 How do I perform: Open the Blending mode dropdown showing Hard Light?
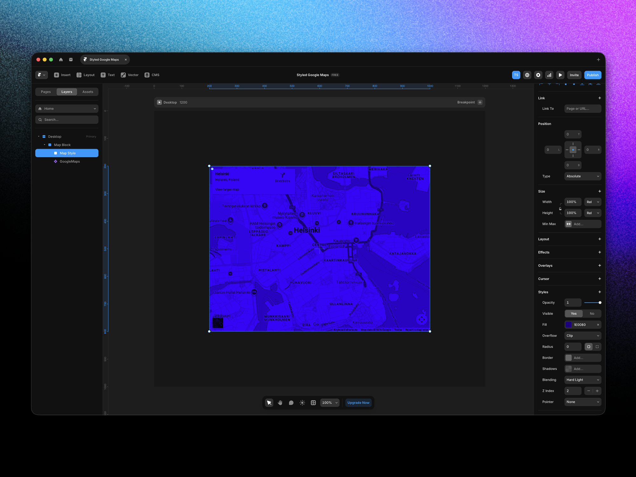(583, 380)
